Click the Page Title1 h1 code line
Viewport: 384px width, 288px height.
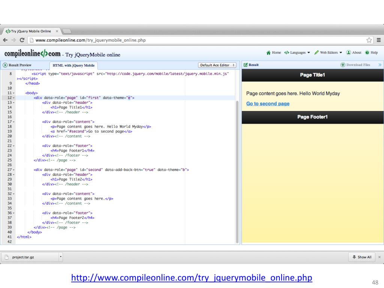[x=71, y=107]
